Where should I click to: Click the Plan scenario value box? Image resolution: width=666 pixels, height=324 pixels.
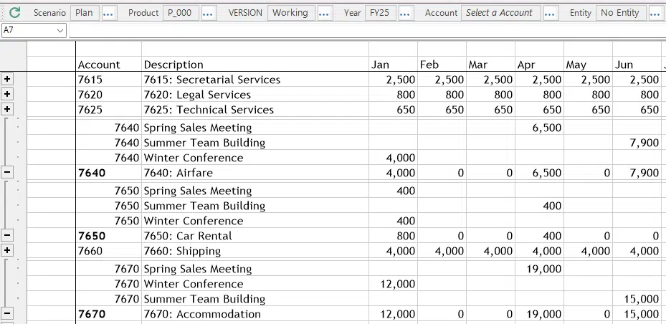coord(84,13)
